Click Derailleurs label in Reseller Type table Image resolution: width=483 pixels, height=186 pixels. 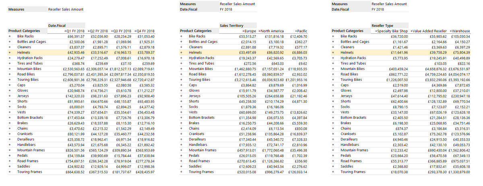pyautogui.click(x=349, y=139)
